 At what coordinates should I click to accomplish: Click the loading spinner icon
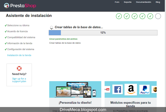pyautogui.click(x=52, y=27)
